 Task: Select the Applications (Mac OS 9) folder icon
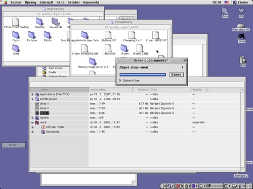pos(37,94)
